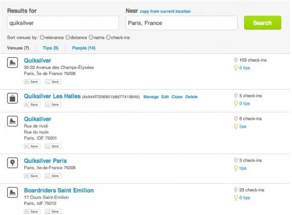Image resolution: width=292 pixels, height=215 pixels.
Task: Click map pin icon beside Quiksilver Paris
Action: [13, 163]
